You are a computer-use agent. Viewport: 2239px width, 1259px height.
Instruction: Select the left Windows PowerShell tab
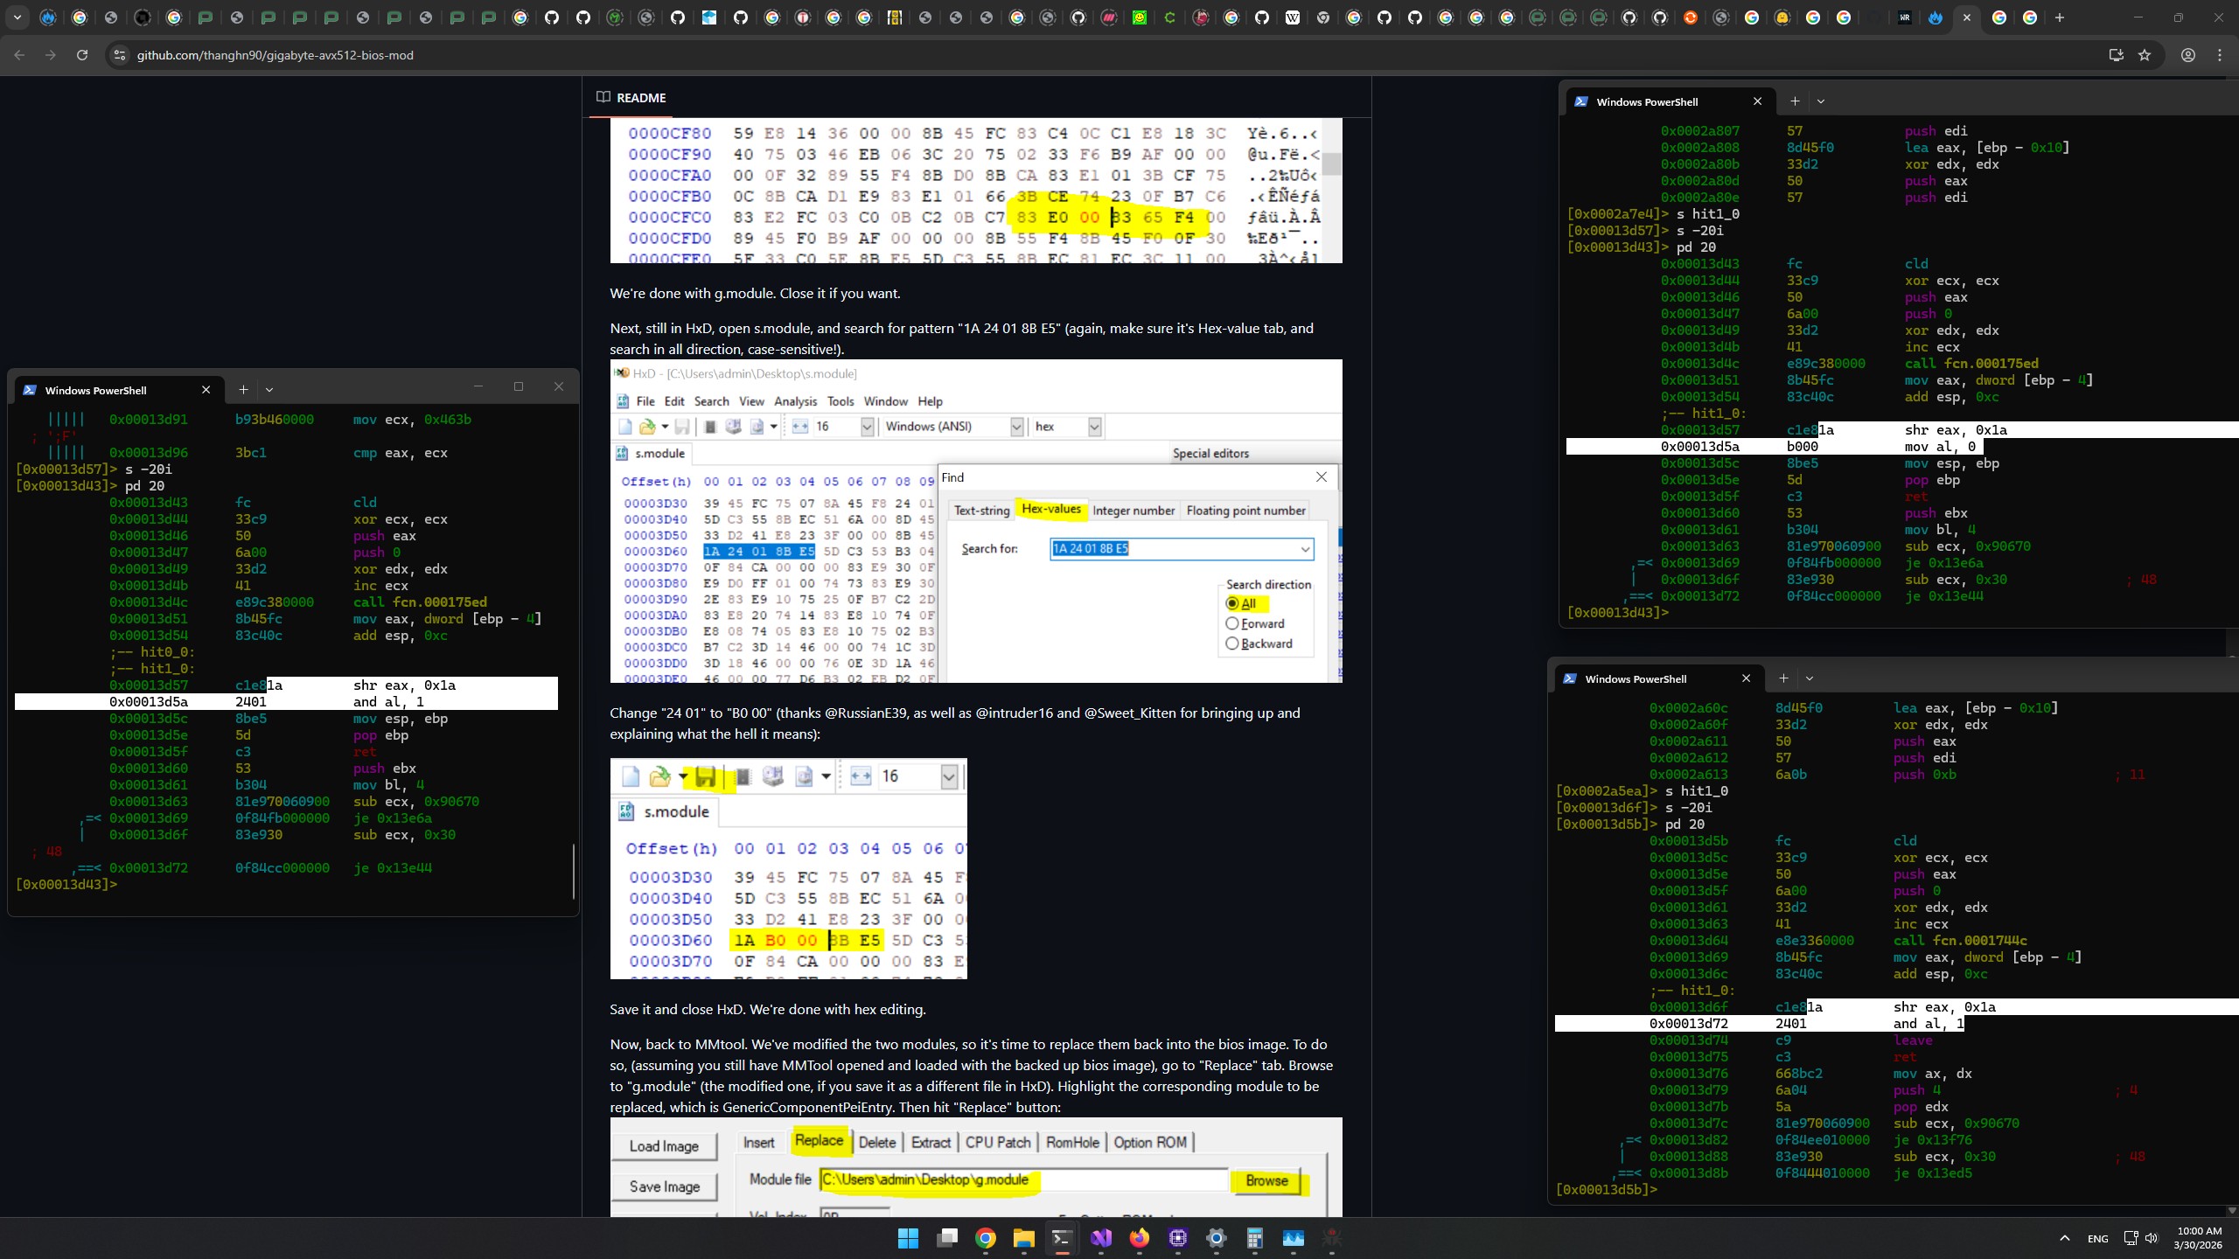click(96, 390)
